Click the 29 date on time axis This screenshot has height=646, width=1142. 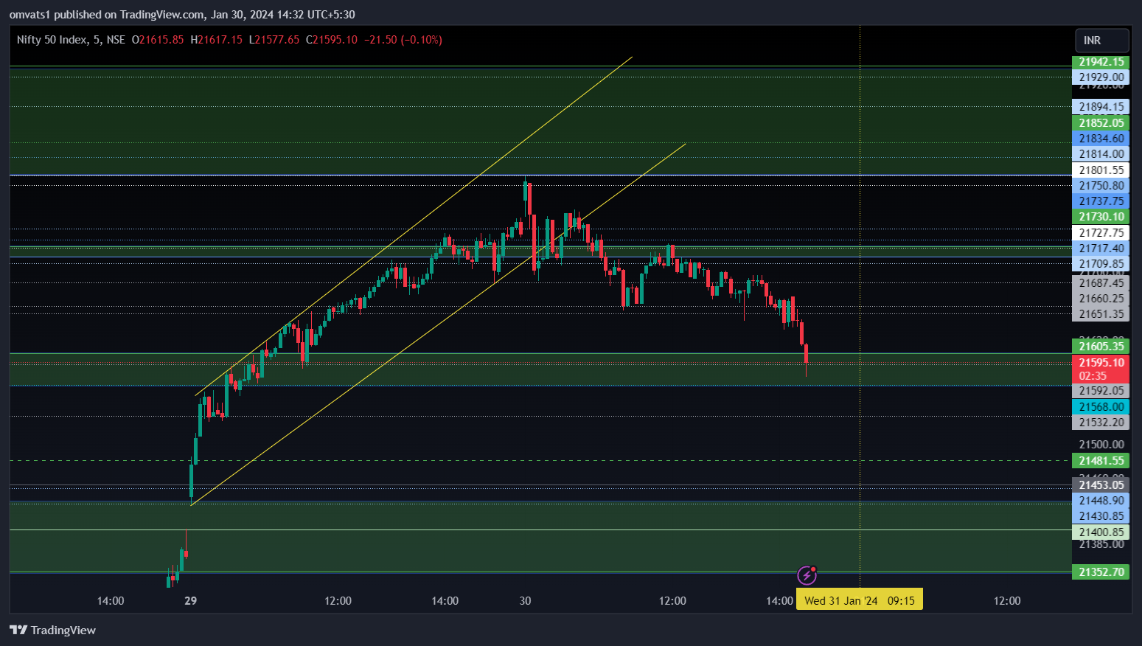pyautogui.click(x=190, y=601)
